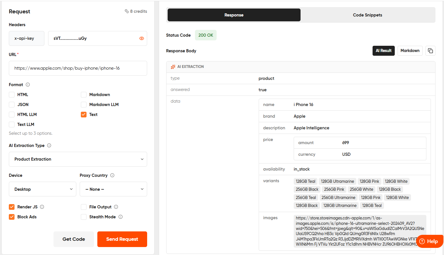This screenshot has width=444, height=255.
Task: Click the AI EXTRACTION header label
Action: tap(190, 67)
